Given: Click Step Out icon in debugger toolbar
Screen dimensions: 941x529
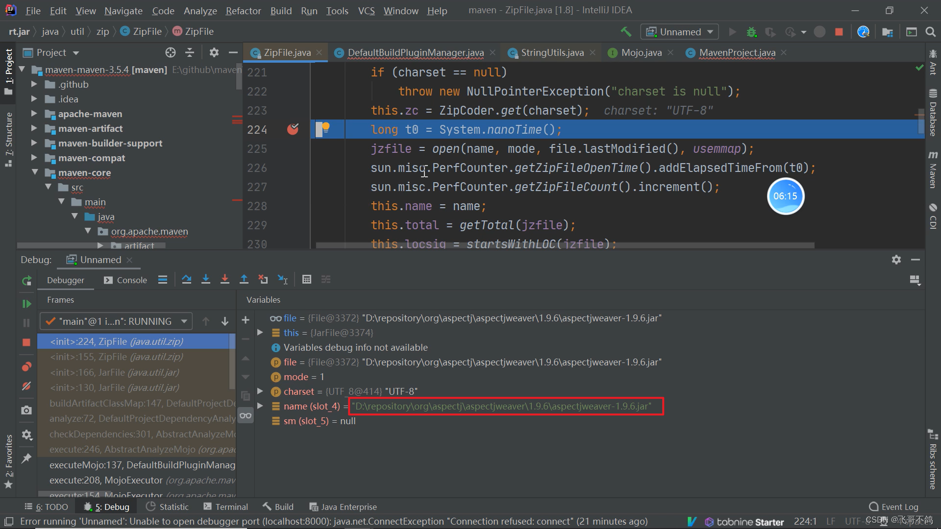Looking at the screenshot, I should [x=244, y=279].
